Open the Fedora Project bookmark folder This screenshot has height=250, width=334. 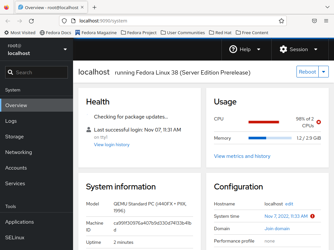(x=139, y=33)
